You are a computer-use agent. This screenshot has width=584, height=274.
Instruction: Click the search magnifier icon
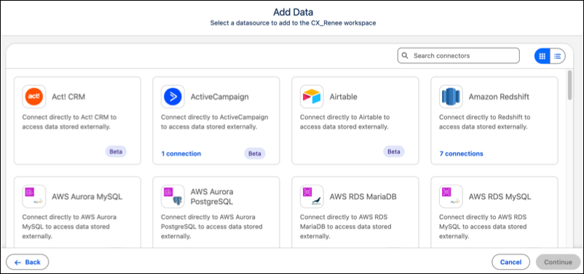click(405, 56)
